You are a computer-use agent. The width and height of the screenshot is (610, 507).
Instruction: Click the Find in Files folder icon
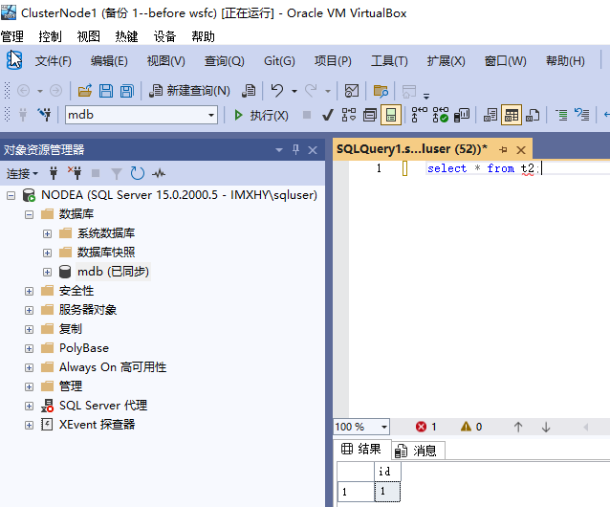point(381,91)
